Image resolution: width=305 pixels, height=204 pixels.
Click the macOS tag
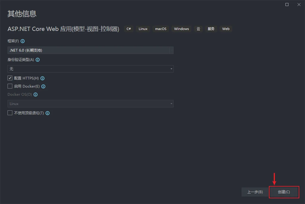coord(161,29)
